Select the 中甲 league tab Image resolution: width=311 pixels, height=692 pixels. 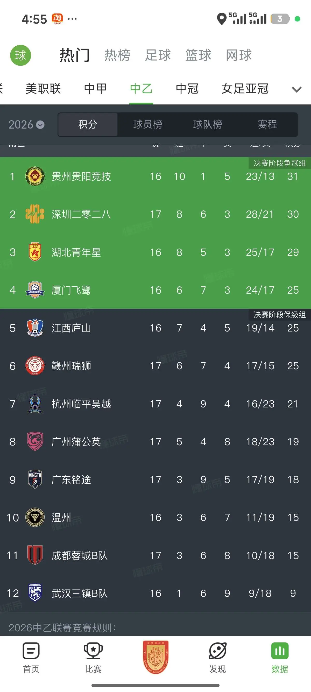(x=95, y=89)
